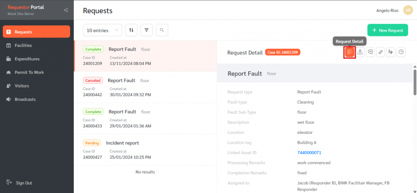Click the chain link icon in detail toolbar
The height and width of the screenshot is (193, 417).
pyautogui.click(x=380, y=52)
